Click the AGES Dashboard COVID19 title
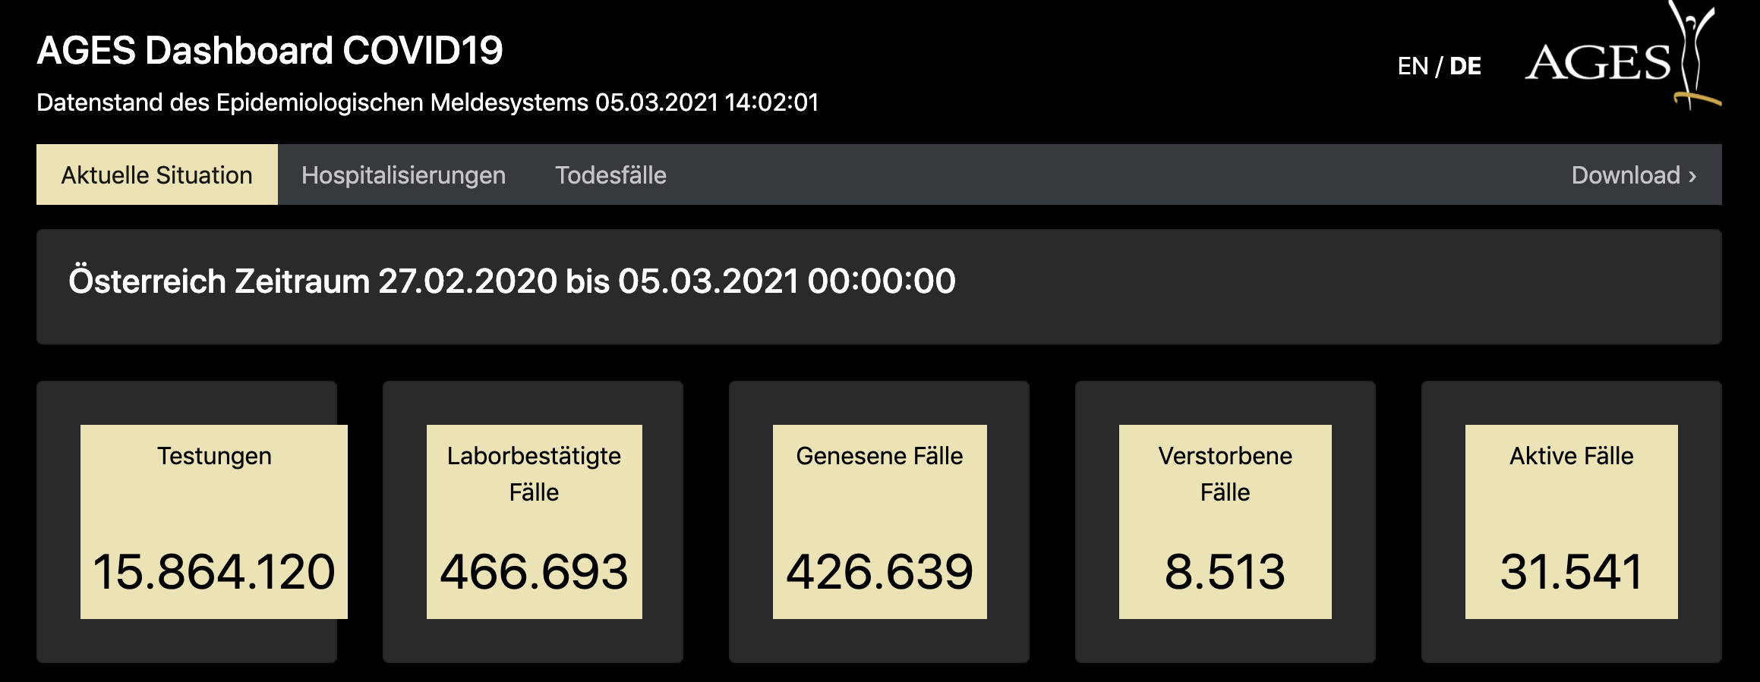 tap(270, 51)
